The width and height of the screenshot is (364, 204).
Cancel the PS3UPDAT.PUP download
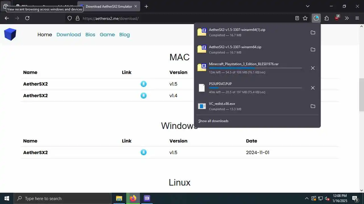(313, 88)
